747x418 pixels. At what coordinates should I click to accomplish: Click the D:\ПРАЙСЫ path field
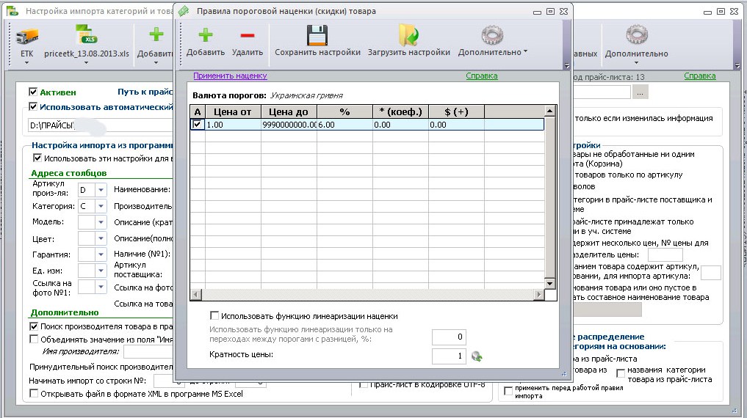(x=100, y=125)
